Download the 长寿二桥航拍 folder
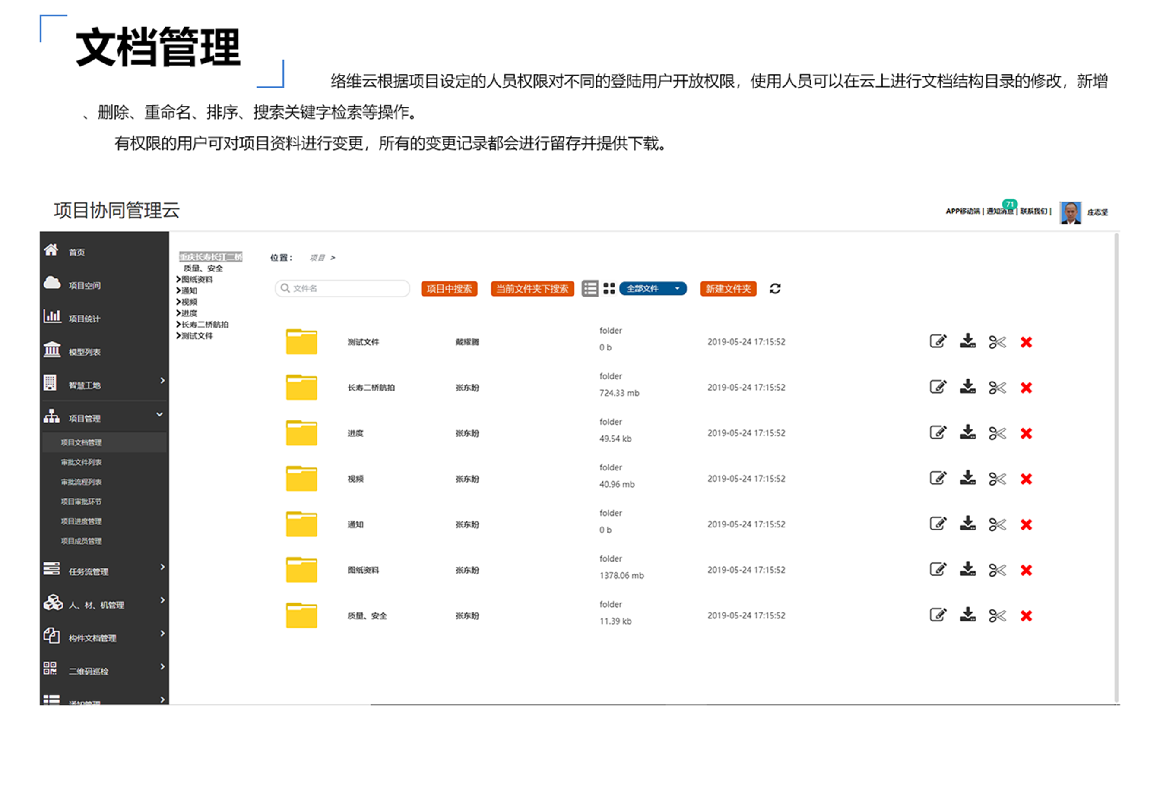Viewport: 1160px width, 795px height. tap(967, 387)
